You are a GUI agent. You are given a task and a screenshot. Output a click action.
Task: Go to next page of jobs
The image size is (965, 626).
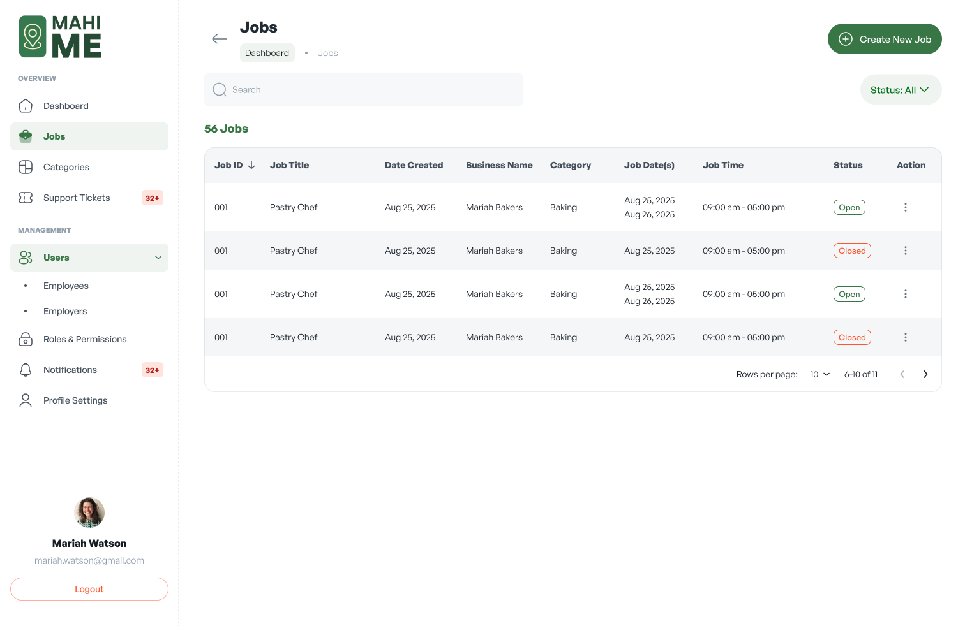925,374
